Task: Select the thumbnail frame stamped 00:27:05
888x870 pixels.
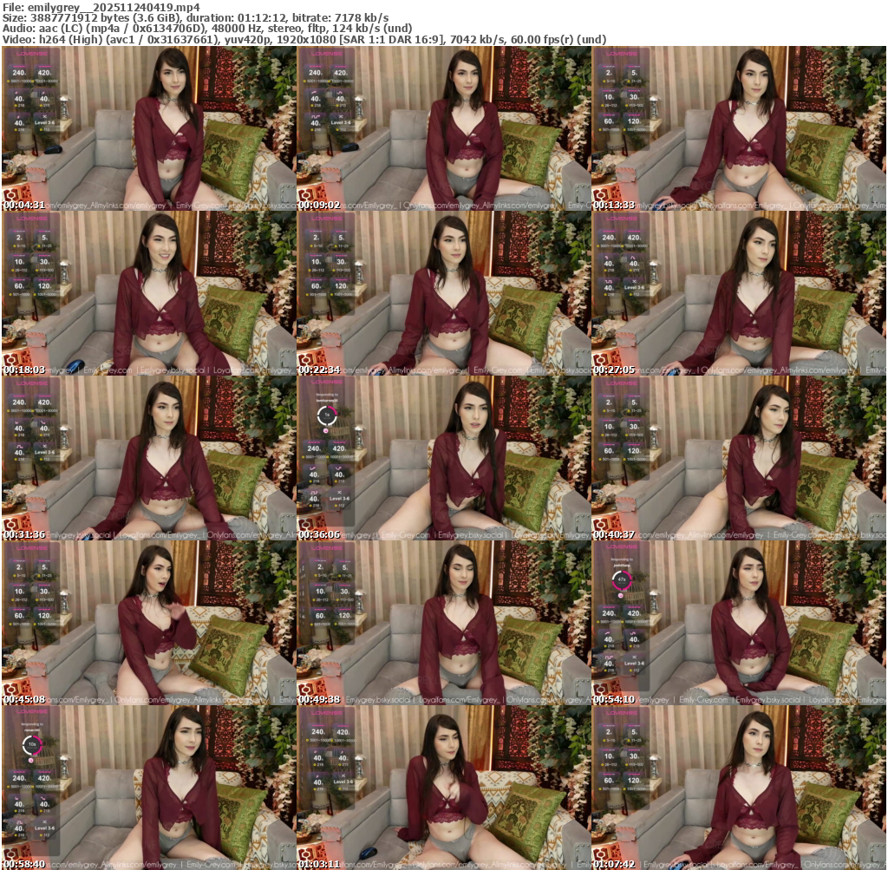Action: tap(739, 293)
